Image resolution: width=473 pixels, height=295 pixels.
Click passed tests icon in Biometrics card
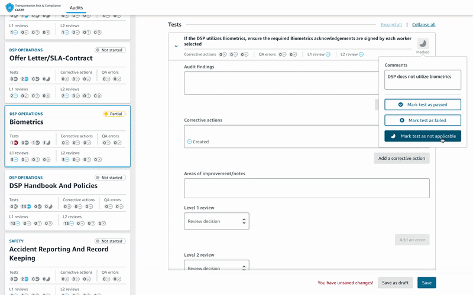(x=37, y=143)
